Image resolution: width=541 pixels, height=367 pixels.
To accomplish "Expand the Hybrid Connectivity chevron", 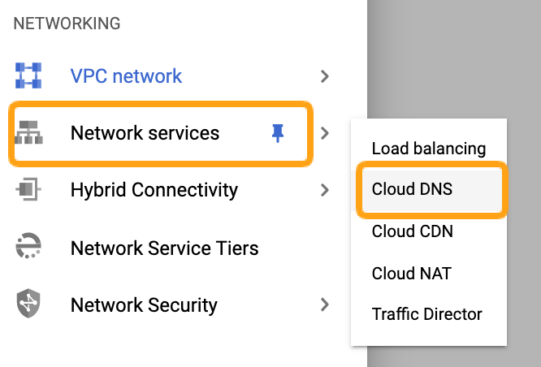I will coord(325,190).
